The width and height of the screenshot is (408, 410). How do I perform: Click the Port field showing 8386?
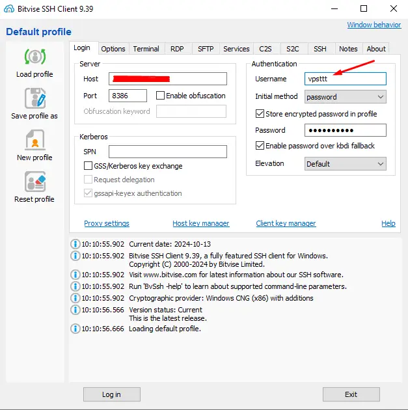(128, 96)
